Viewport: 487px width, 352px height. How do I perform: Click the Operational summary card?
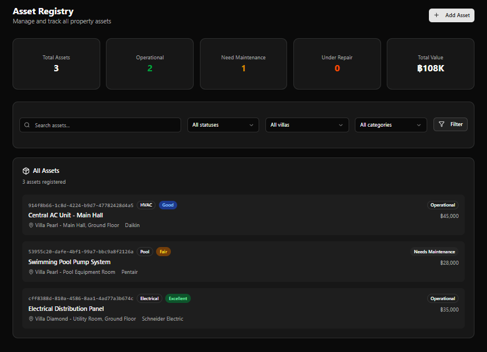pos(150,64)
